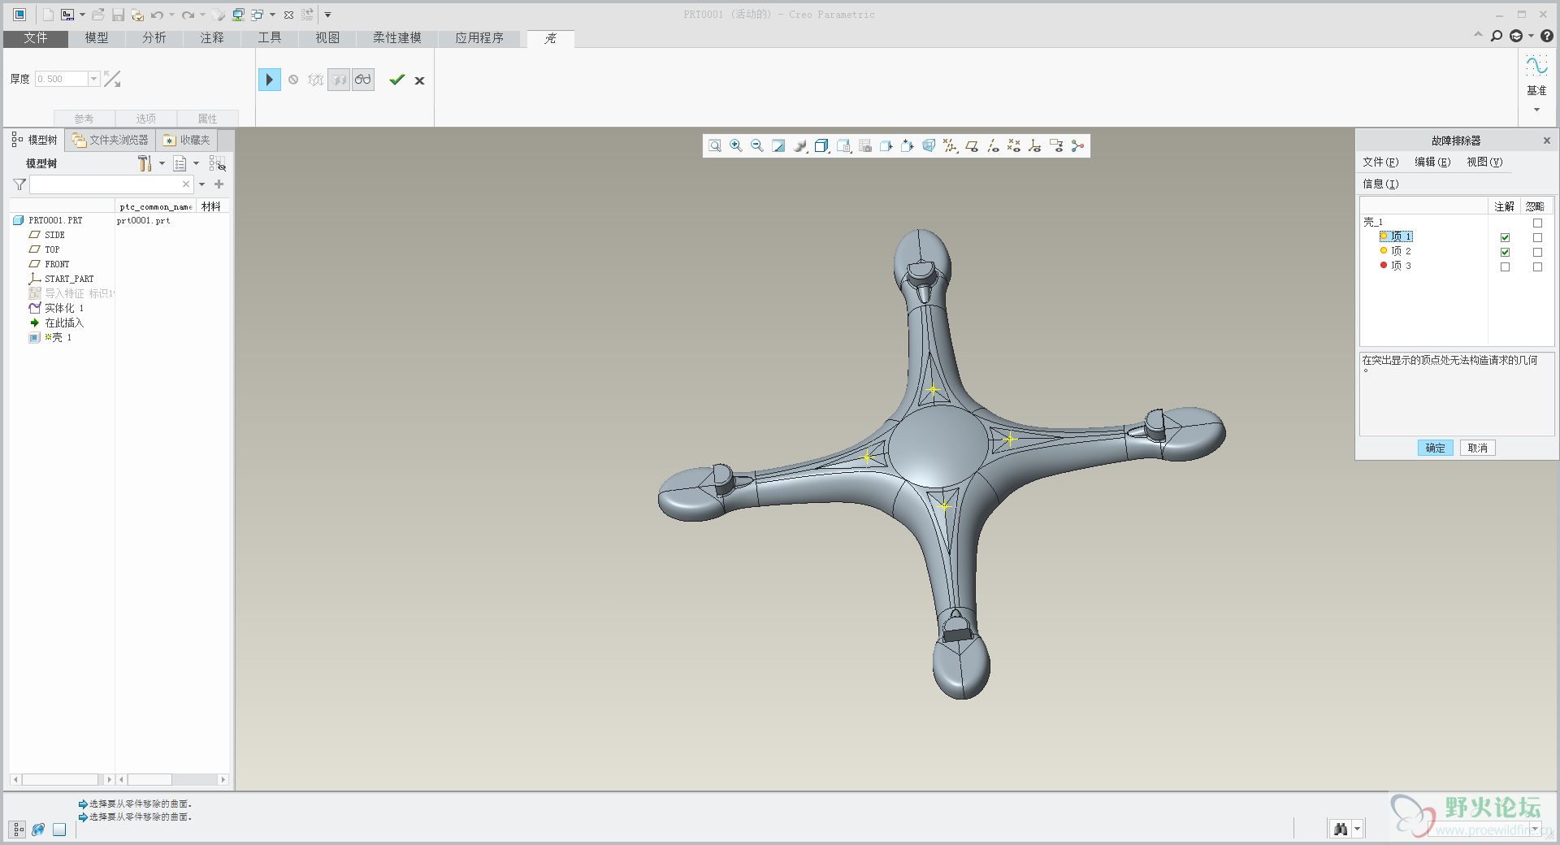1560x845 pixels.
Task: Open the 厚度 thickness dropdown arrow
Action: tap(94, 79)
